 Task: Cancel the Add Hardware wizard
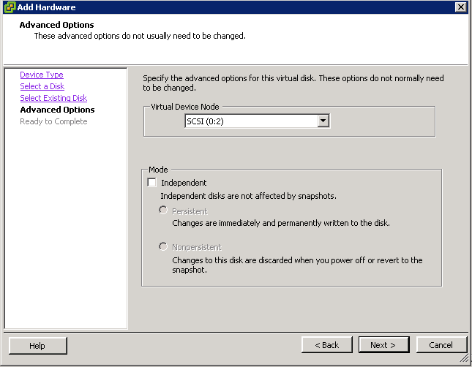[441, 345]
